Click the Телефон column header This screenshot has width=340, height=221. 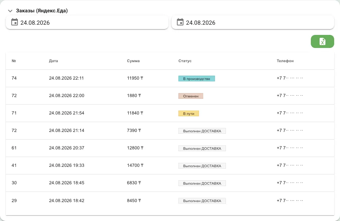285,61
